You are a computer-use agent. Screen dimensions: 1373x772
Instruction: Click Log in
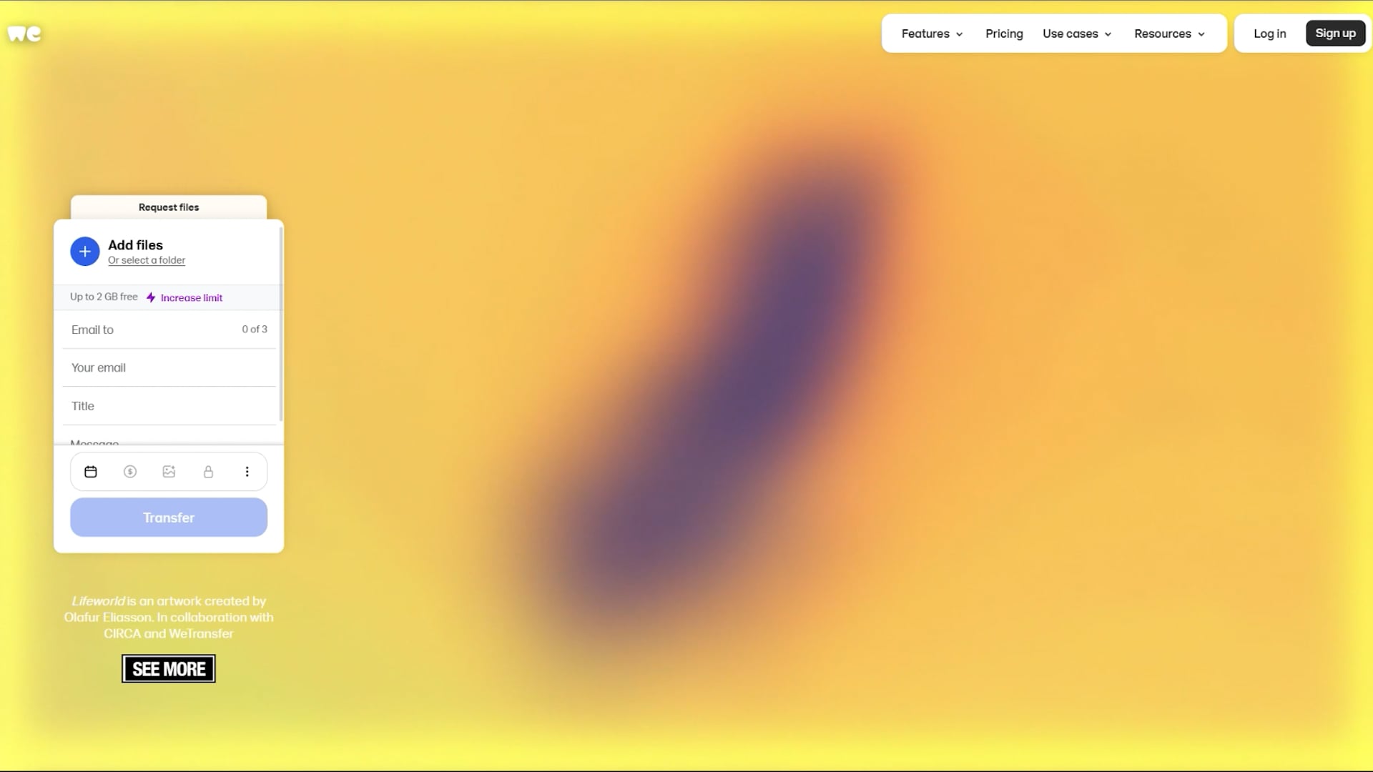1270,34
